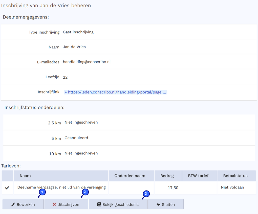
Task: Click the blue number 2 marker
Action: pos(85,192)
